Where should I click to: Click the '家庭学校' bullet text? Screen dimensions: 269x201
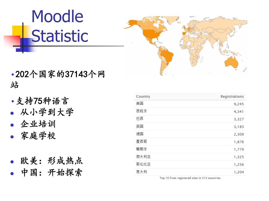click(x=38, y=136)
